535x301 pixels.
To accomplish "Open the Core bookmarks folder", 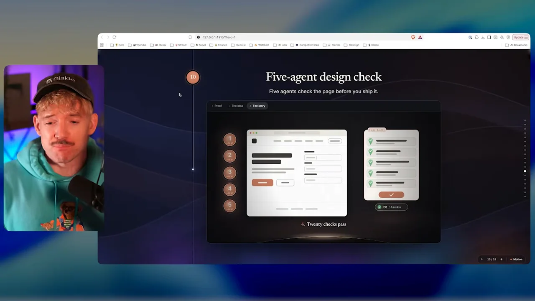I will (x=117, y=45).
